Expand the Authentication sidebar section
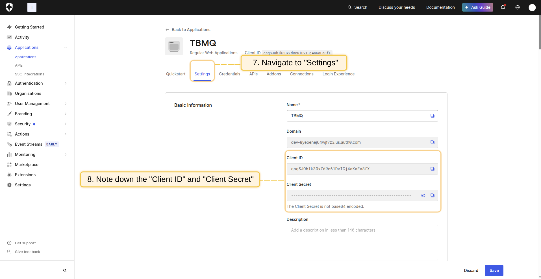The height and width of the screenshot is (279, 541). click(66, 83)
